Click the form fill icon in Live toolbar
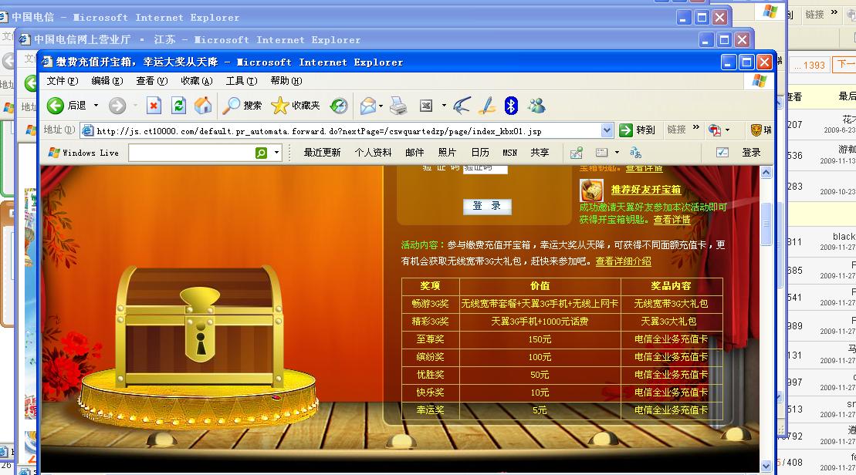Screen dimensions: 856x475 coord(601,153)
